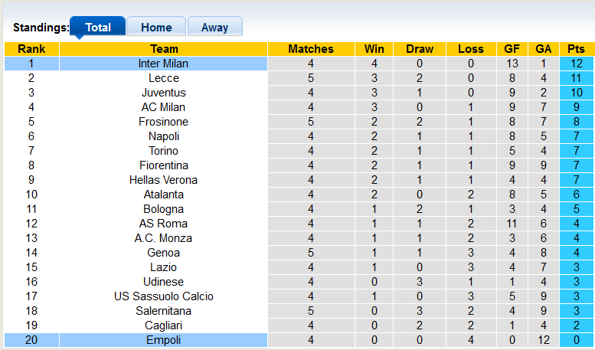Switch to the Total standings tab
The height and width of the screenshot is (350, 595).
point(98,28)
